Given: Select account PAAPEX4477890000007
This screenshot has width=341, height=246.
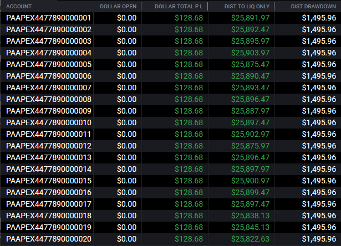Looking at the screenshot, I should pos(48,88).
